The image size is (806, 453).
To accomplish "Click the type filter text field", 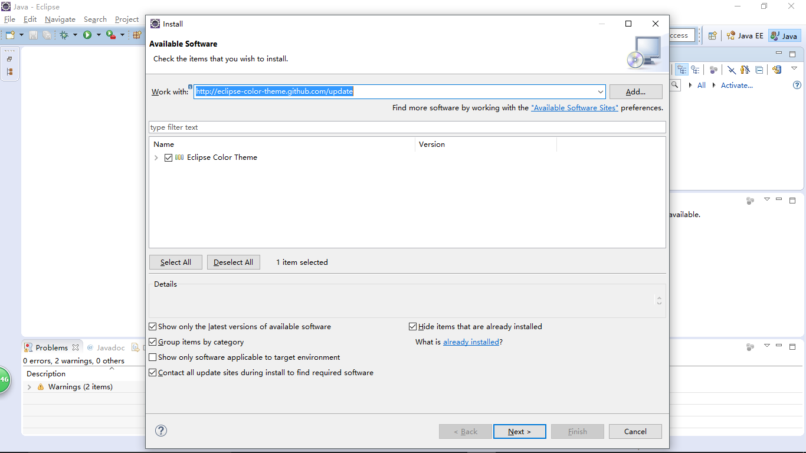I will [407, 127].
